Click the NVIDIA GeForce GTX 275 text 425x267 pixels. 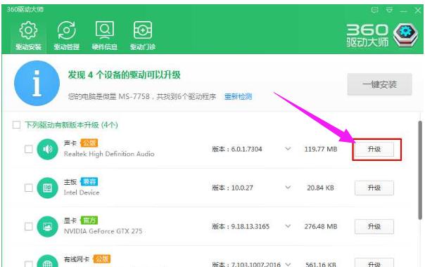(103, 231)
